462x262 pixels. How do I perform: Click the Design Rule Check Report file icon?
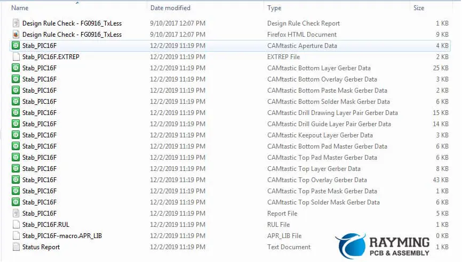16,23
